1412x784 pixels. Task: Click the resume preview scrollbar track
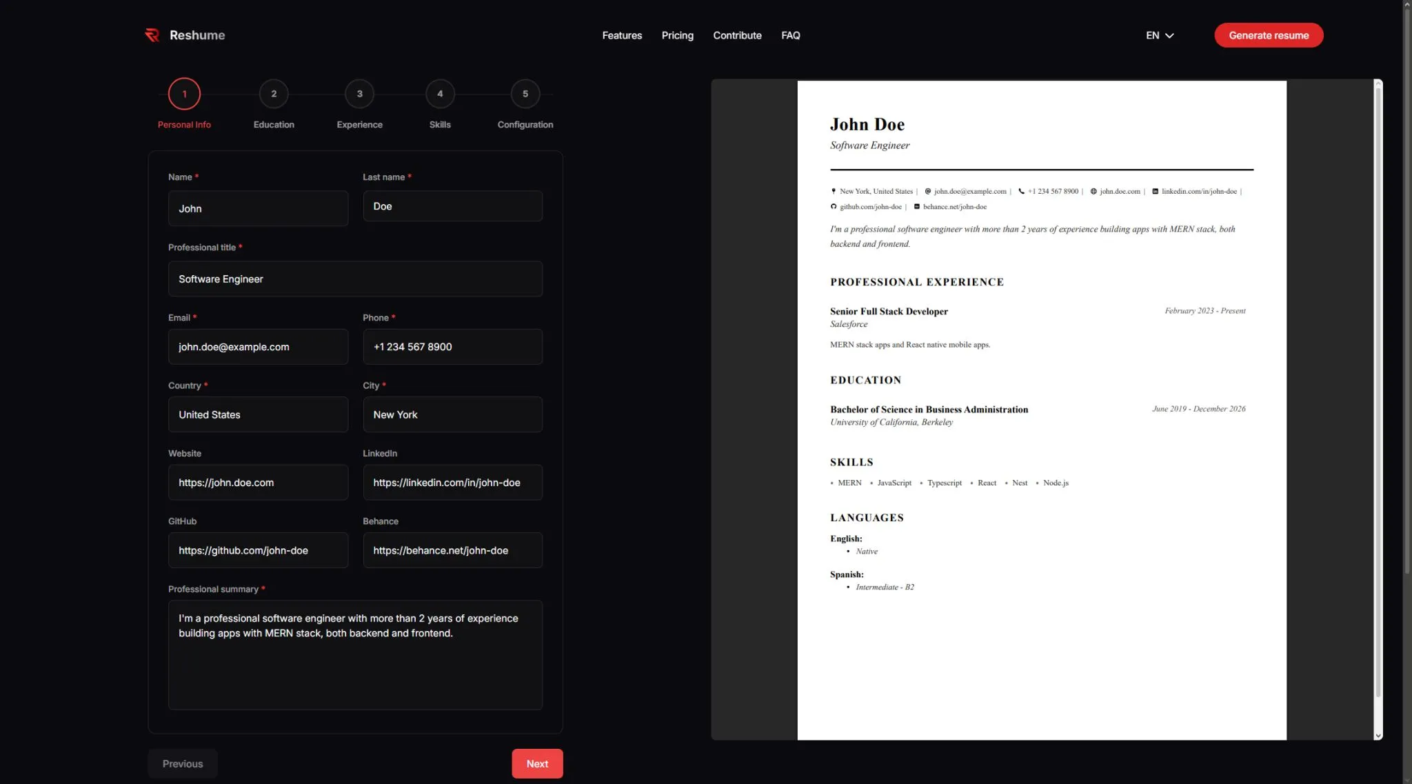[x=1378, y=714]
